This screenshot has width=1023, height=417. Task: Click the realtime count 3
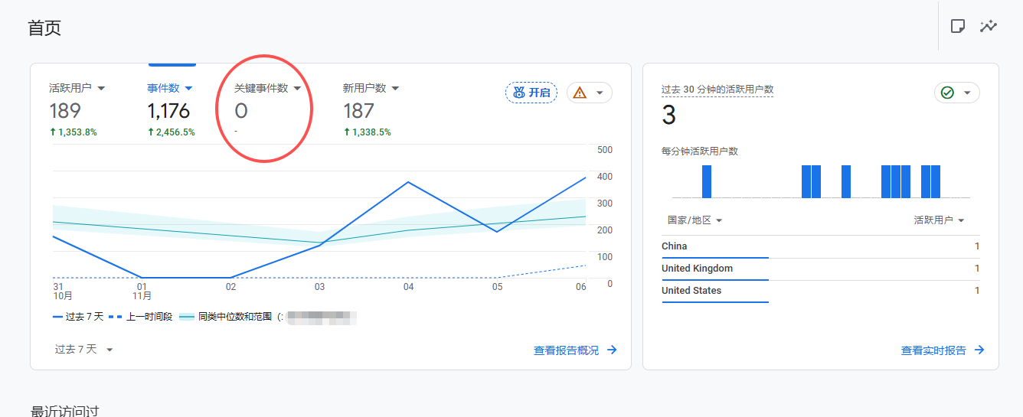tap(668, 116)
